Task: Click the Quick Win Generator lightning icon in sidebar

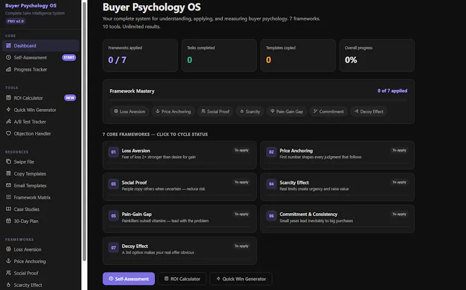Action: [8, 109]
